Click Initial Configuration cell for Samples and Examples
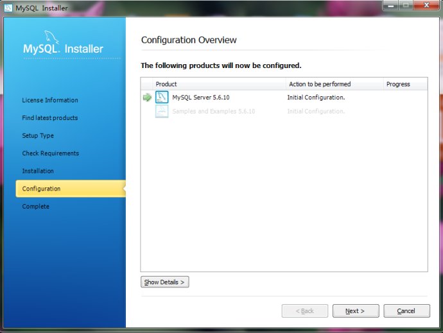Viewport: 443px width, 333px height. 316,111
